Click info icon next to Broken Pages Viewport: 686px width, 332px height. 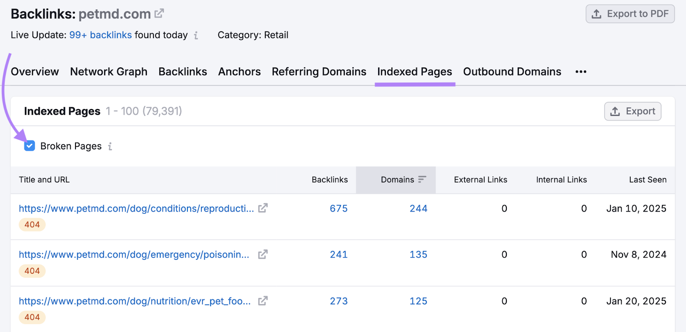pos(110,146)
